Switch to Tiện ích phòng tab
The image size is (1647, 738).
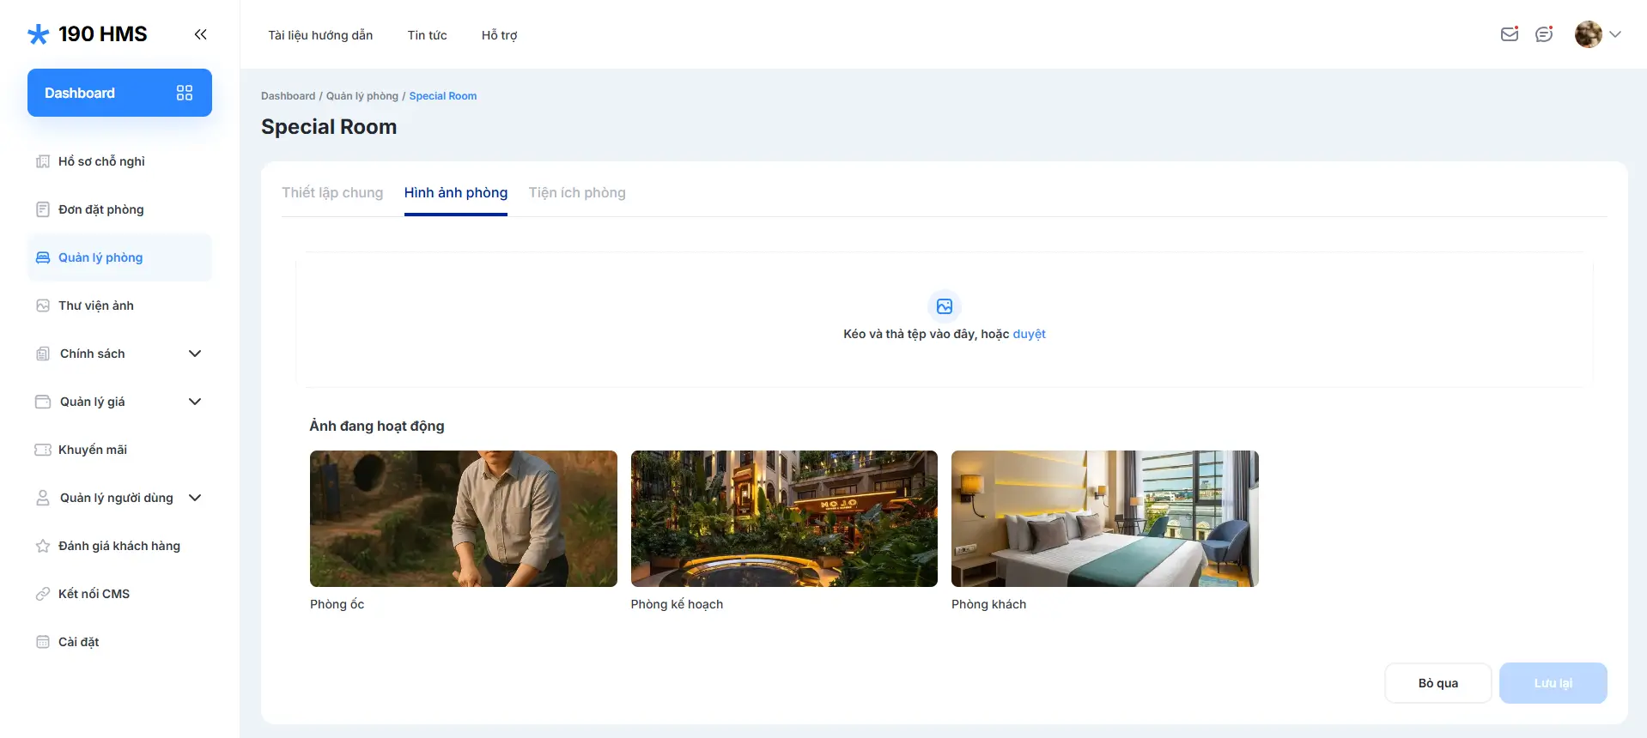coord(577,193)
